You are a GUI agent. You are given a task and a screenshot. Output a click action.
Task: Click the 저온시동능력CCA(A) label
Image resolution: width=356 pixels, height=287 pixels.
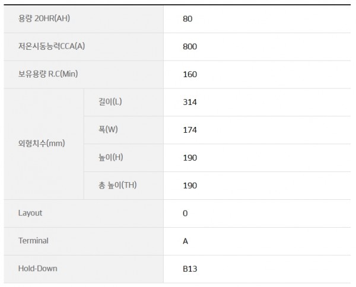click(52, 46)
